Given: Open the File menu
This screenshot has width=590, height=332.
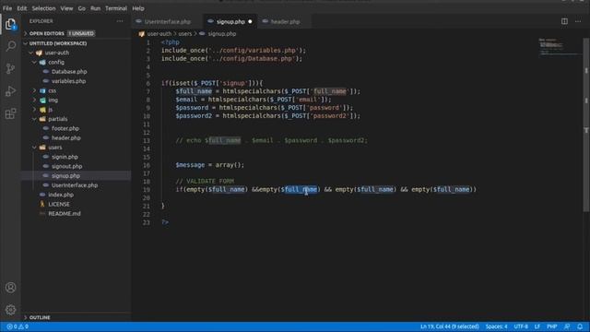Looking at the screenshot, I should tap(7, 8).
